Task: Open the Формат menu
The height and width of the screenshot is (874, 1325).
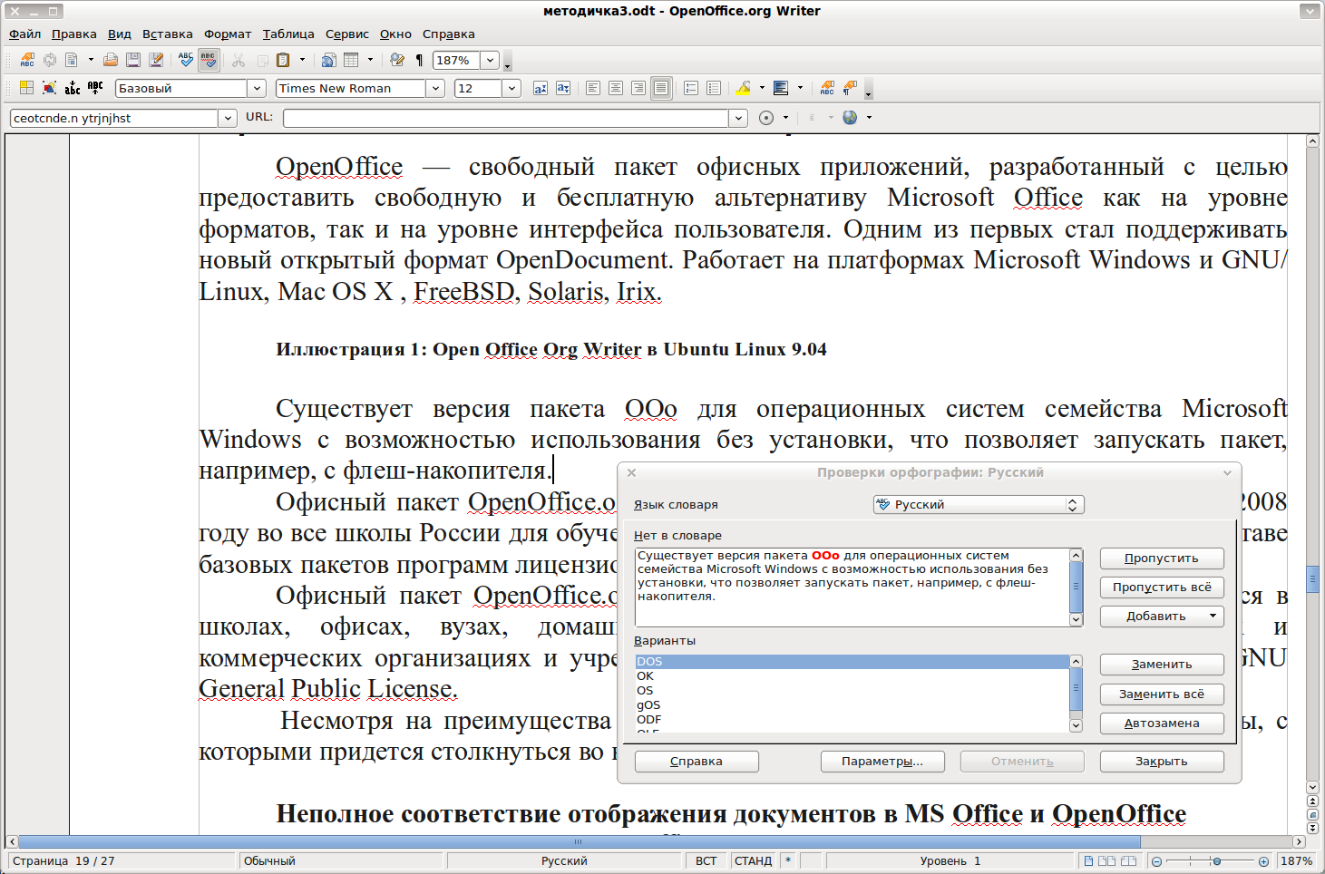Action: [228, 34]
